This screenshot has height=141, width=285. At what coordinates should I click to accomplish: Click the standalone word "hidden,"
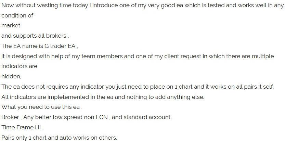tap(11, 77)
